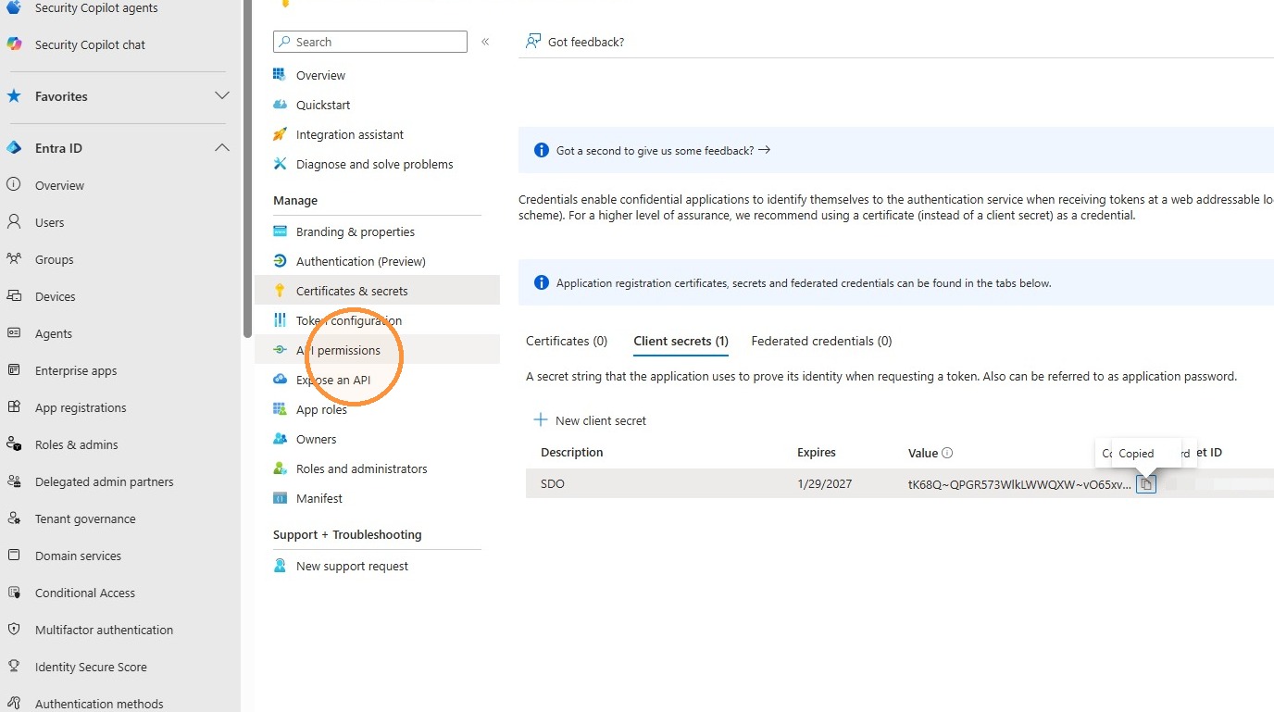Click the secret value starting with tK68Q
This screenshot has height=712, width=1274.
1019,484
